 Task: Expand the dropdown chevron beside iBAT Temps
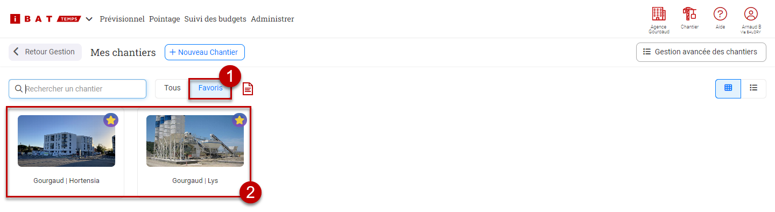pos(89,19)
